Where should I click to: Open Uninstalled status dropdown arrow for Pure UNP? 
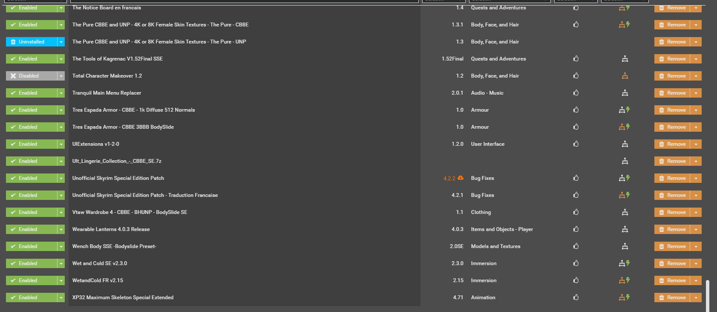click(x=61, y=42)
